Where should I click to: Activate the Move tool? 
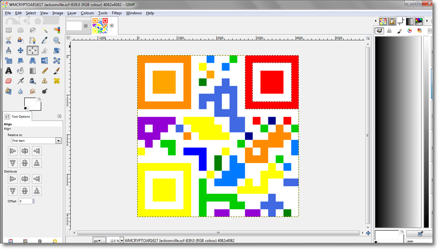(20, 50)
